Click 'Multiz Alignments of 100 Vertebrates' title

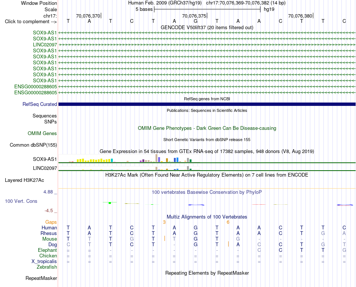pyautogui.click(x=207, y=217)
